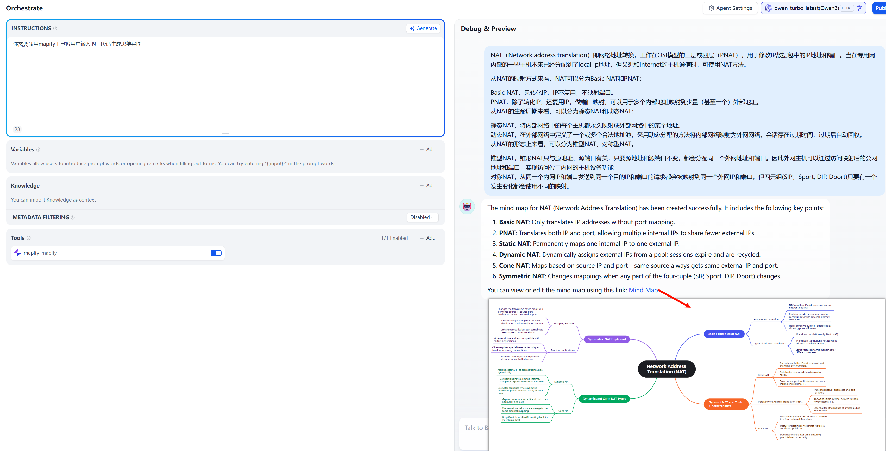Click the Agent Settings gear icon
Viewport: 886px width, 451px height.
711,8
